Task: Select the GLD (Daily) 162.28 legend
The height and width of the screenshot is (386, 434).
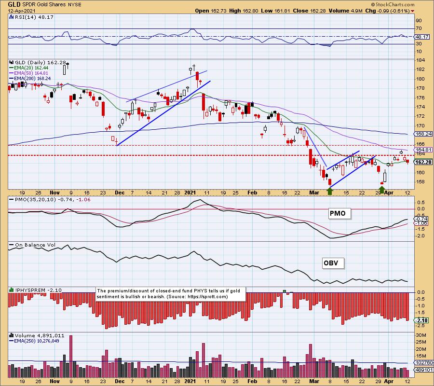Action: pos(41,63)
